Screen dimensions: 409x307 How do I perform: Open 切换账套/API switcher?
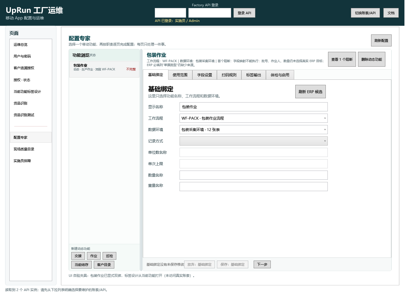(365, 13)
